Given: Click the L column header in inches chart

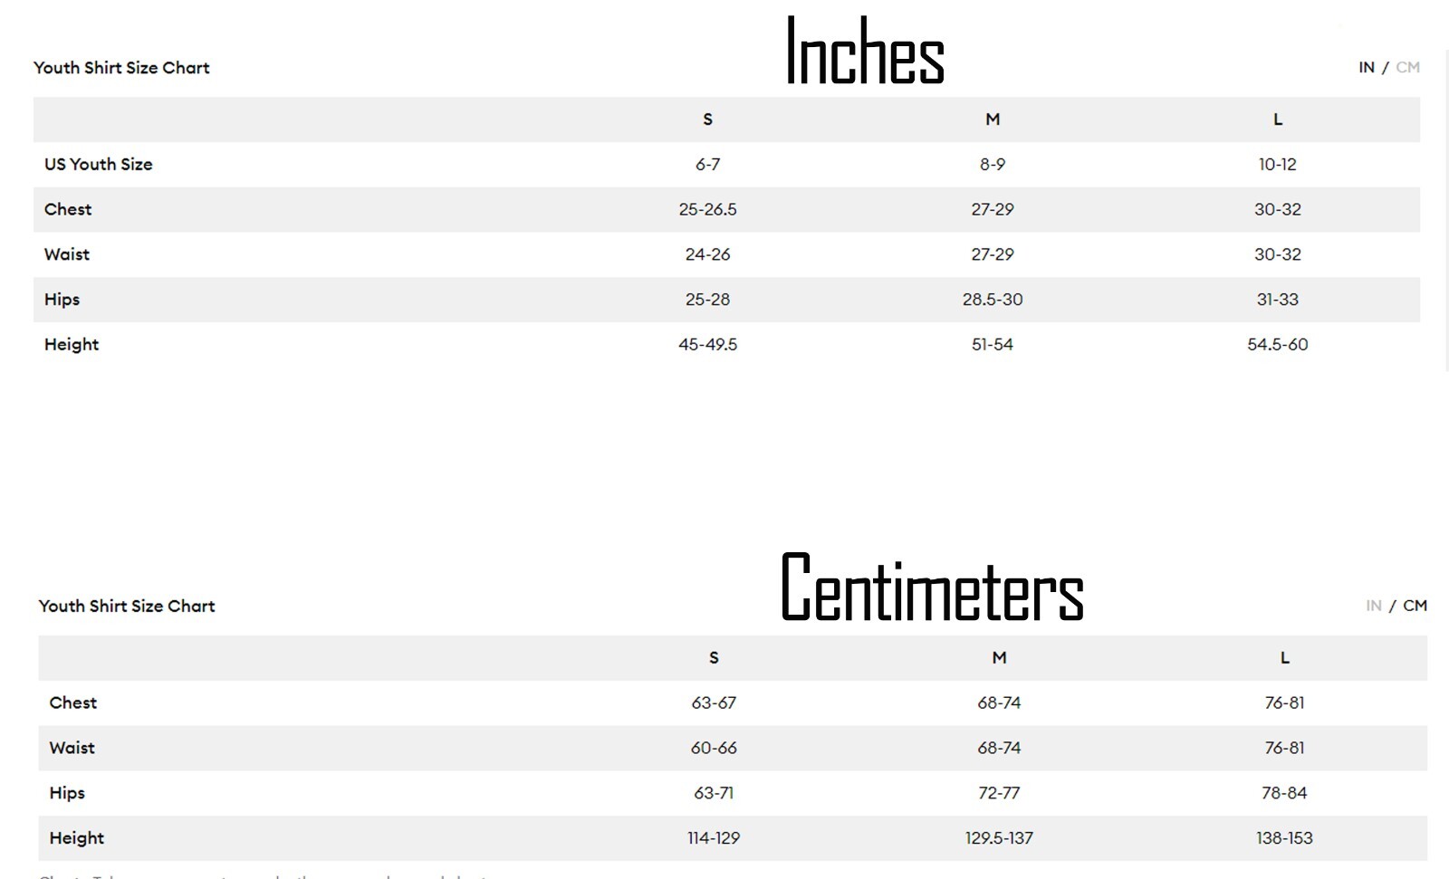Looking at the screenshot, I should tap(1278, 119).
